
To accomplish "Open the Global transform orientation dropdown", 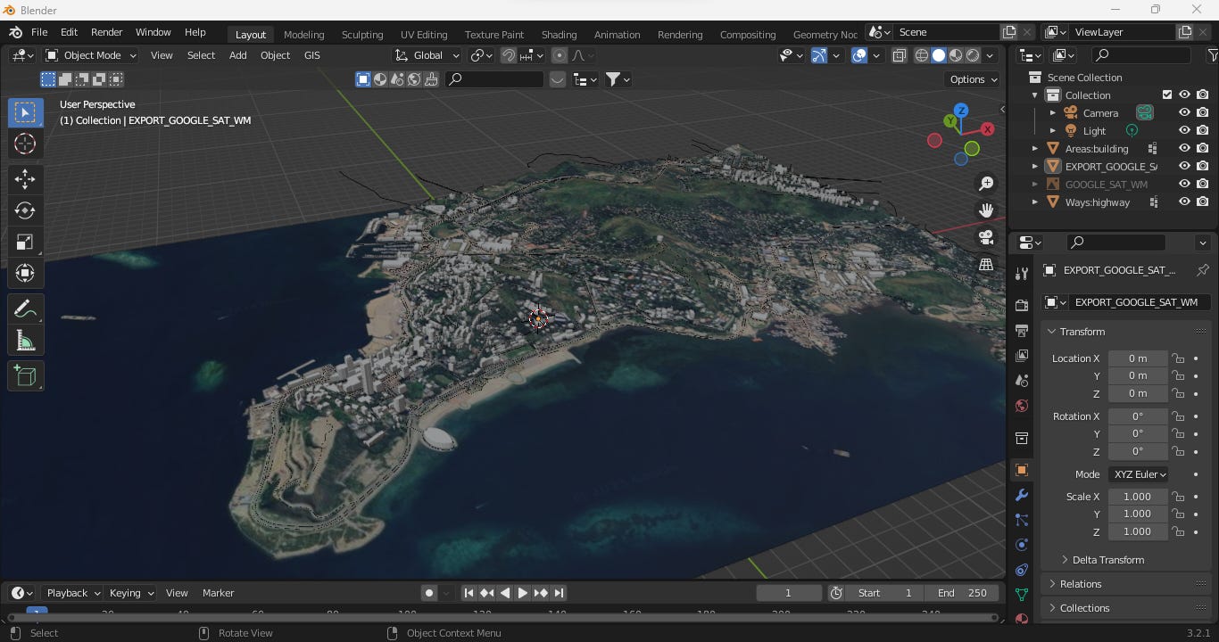I will [x=427, y=55].
